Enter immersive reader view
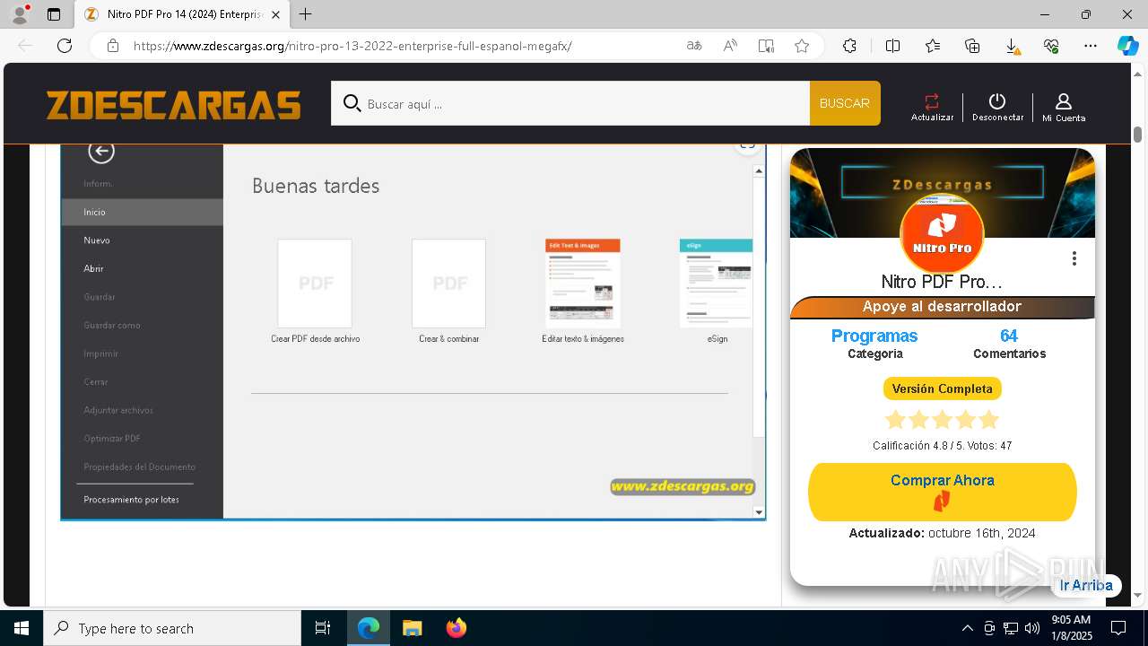 point(766,46)
